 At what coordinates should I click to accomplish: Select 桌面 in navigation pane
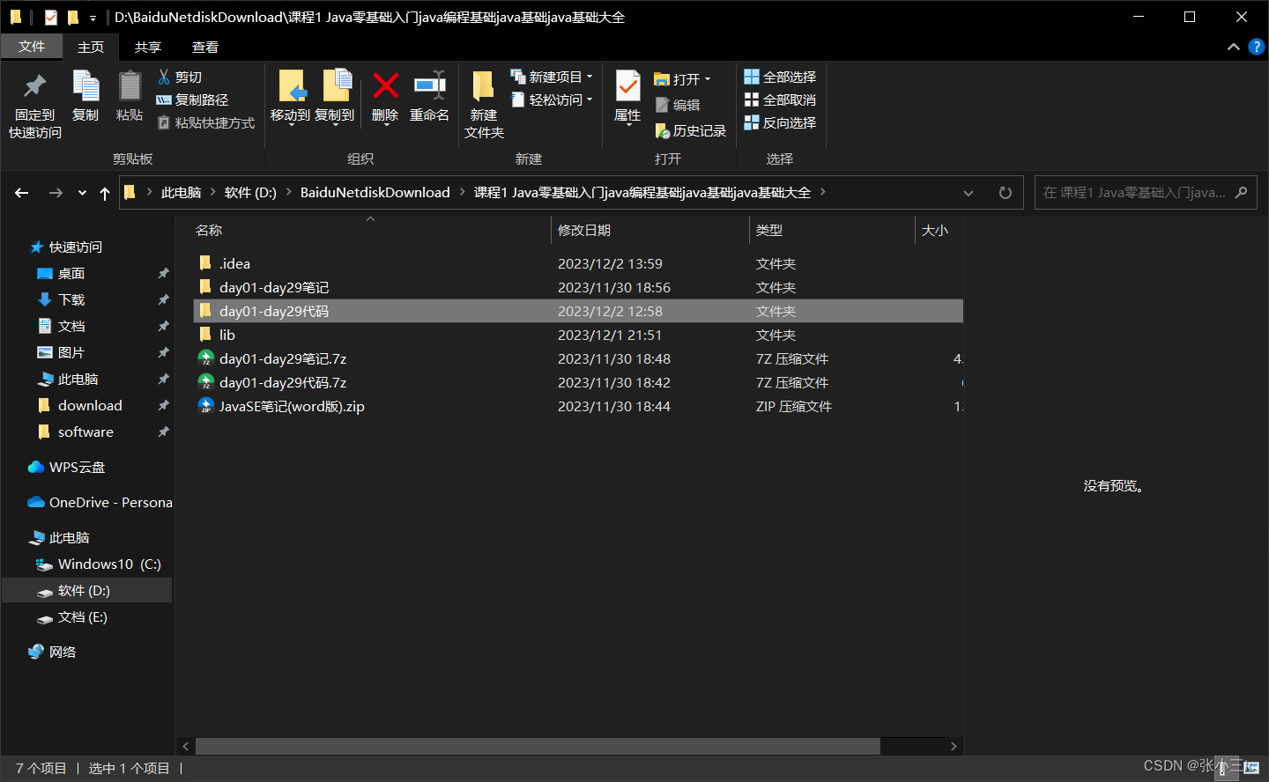pyautogui.click(x=70, y=274)
